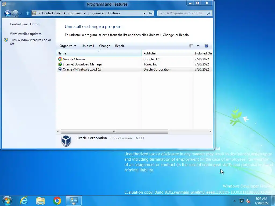The width and height of the screenshot is (275, 206).
Task: Expand the arrow after Programs breadcrumb
Action: [84, 13]
